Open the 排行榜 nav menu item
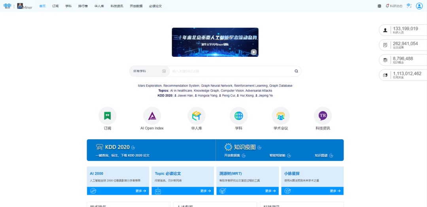Screen dimensions: 427x207 [x=83, y=6]
